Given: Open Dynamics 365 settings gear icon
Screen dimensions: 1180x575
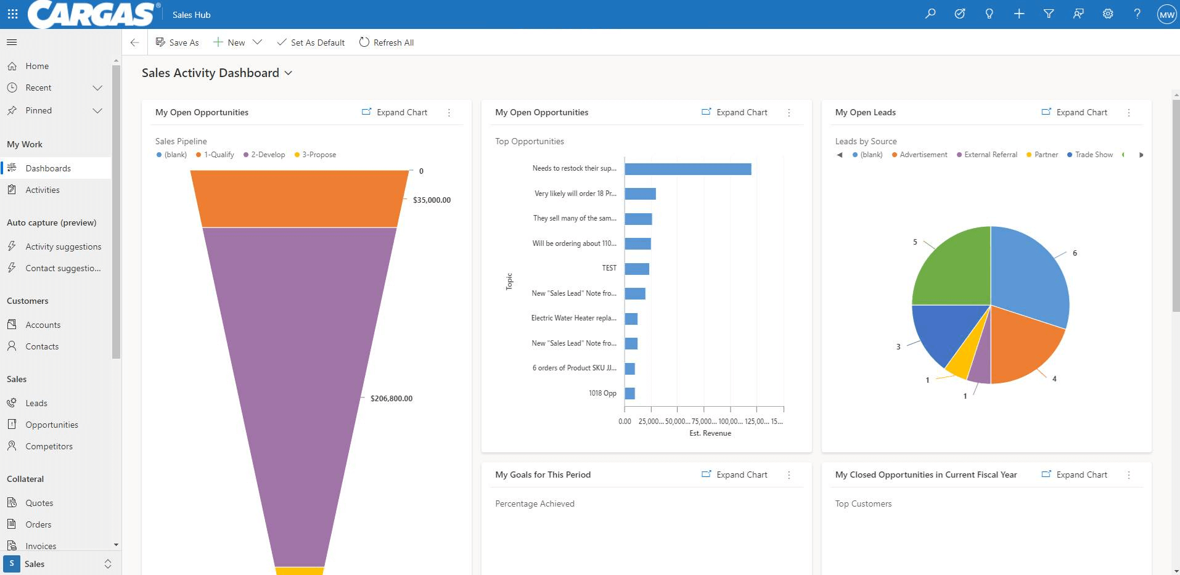Looking at the screenshot, I should [x=1108, y=14].
